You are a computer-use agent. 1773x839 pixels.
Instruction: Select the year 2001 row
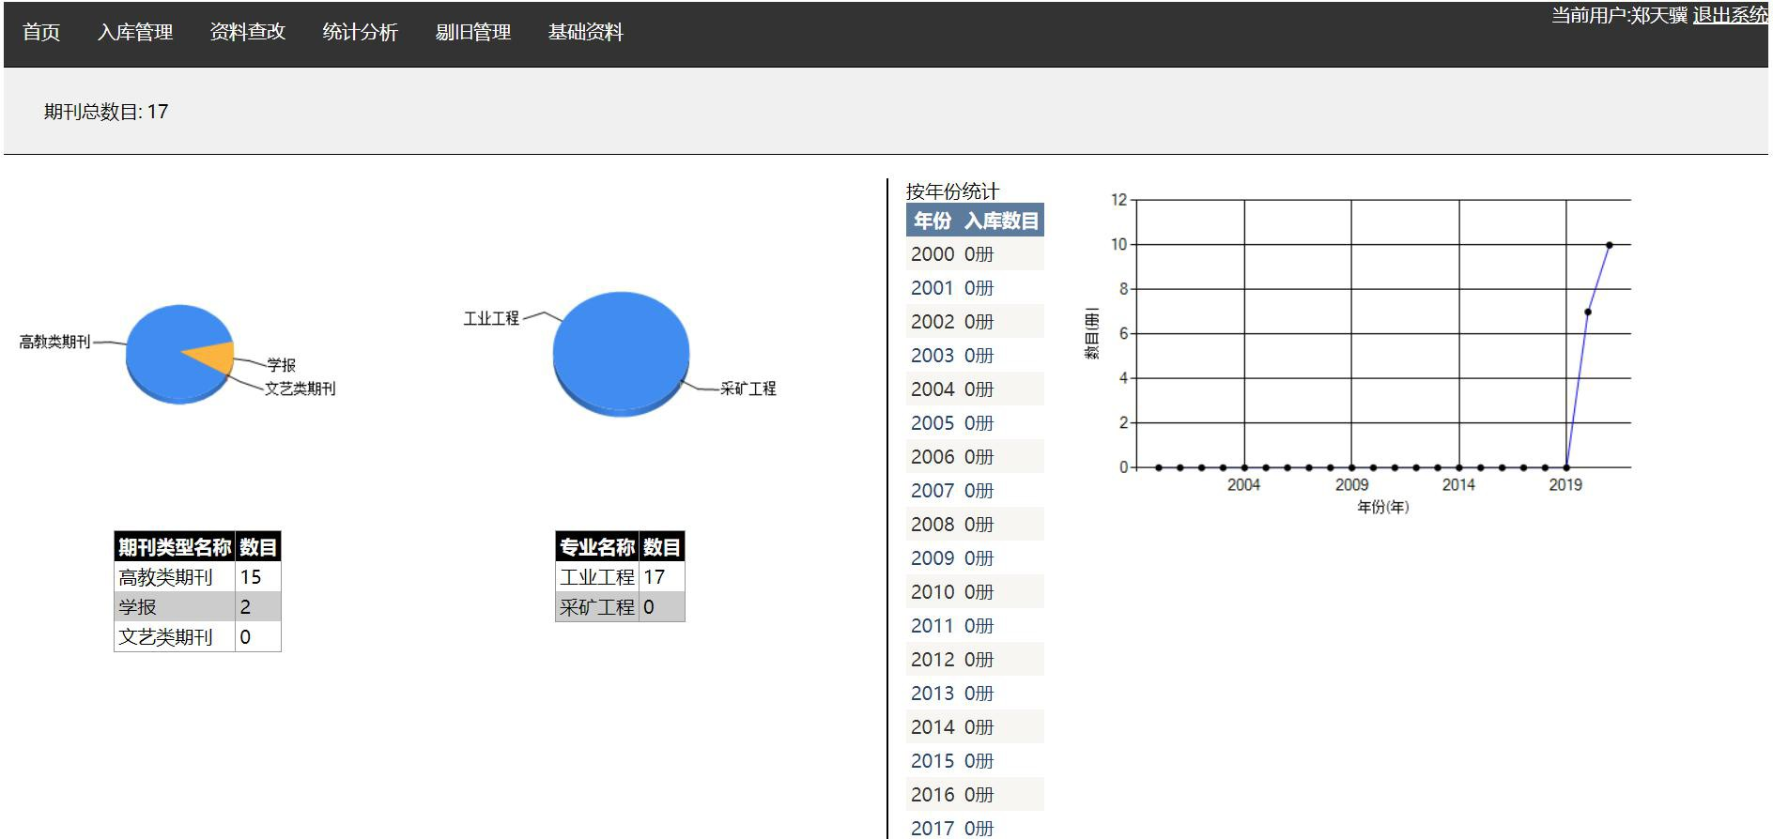pos(975,288)
